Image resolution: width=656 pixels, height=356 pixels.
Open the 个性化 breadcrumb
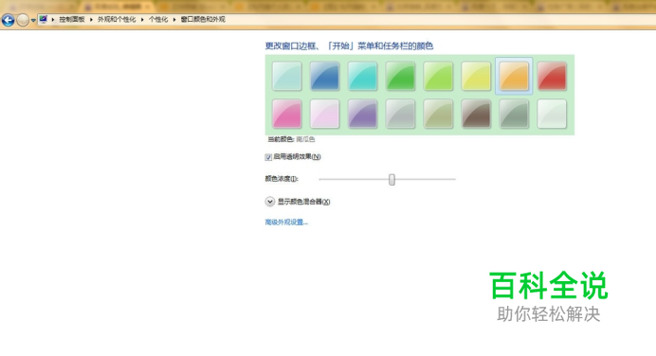pyautogui.click(x=158, y=20)
